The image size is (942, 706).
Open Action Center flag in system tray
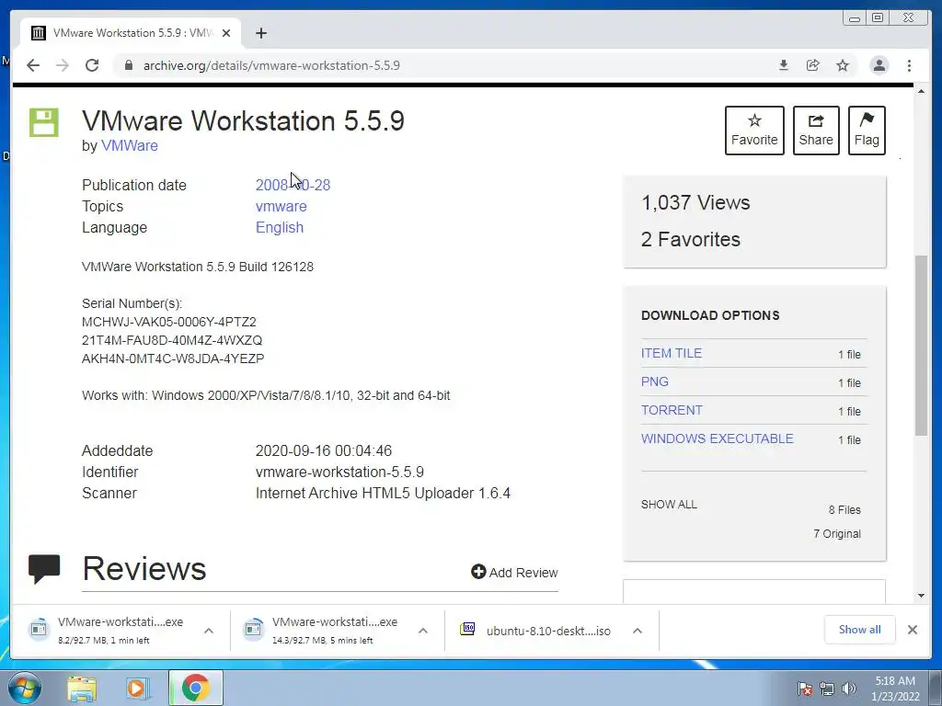point(804,689)
